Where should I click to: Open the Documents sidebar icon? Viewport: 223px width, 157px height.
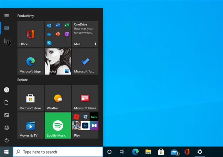pos(7,102)
